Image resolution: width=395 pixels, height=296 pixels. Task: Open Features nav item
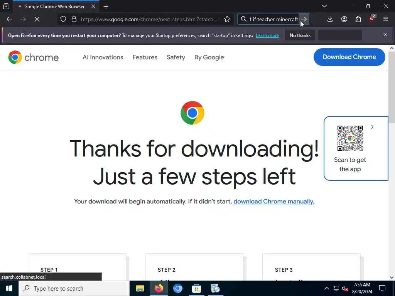coord(145,57)
